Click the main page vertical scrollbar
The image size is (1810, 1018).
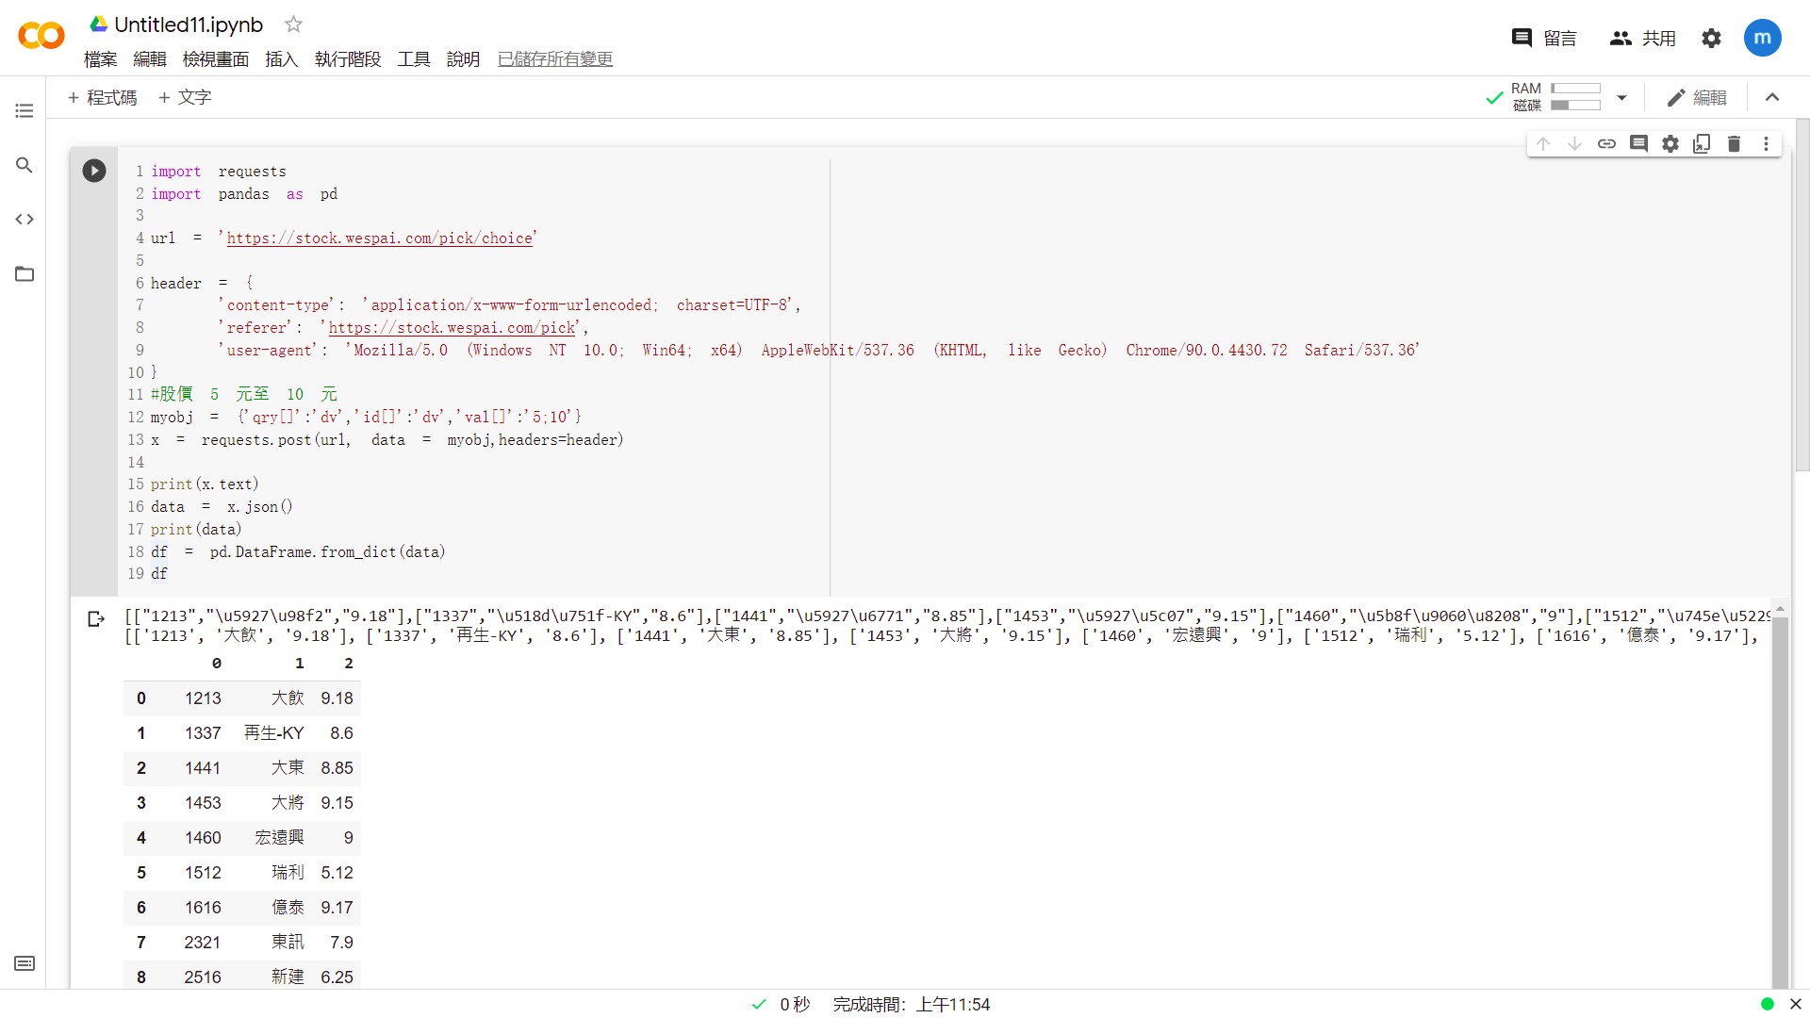[x=1802, y=294]
